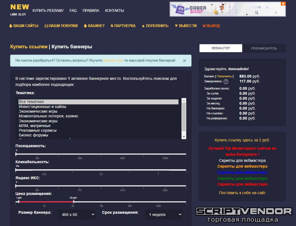Click the Партнерка icon in navigation
Screen dimensions: 296x226
(112, 26)
